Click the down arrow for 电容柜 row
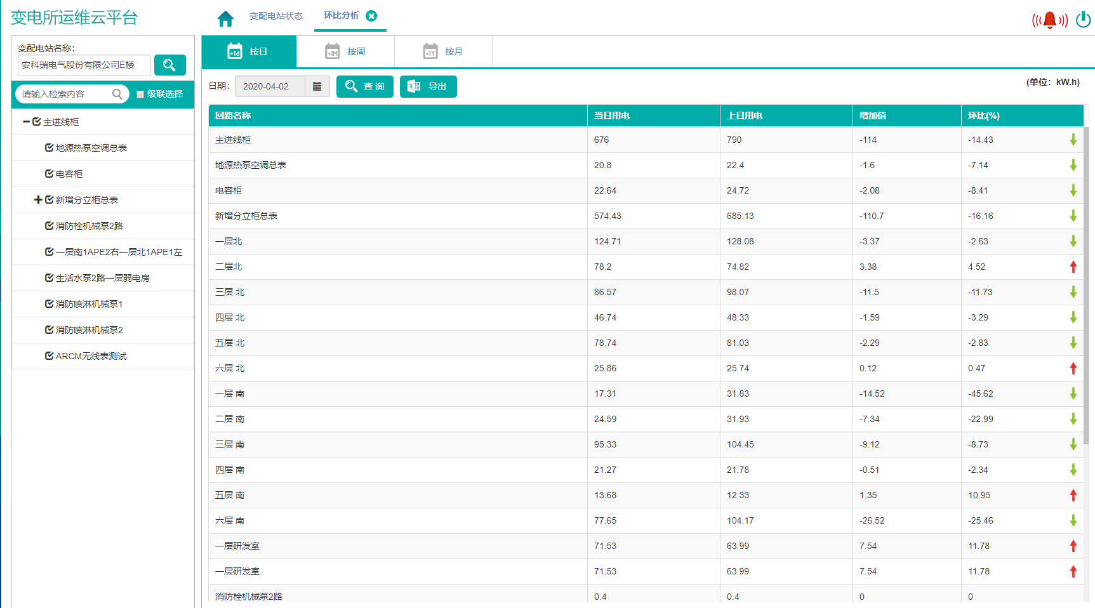The height and width of the screenshot is (608, 1095). [1073, 190]
